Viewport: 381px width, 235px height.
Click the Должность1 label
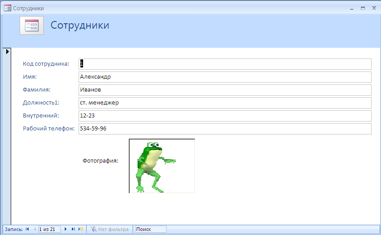pos(41,103)
